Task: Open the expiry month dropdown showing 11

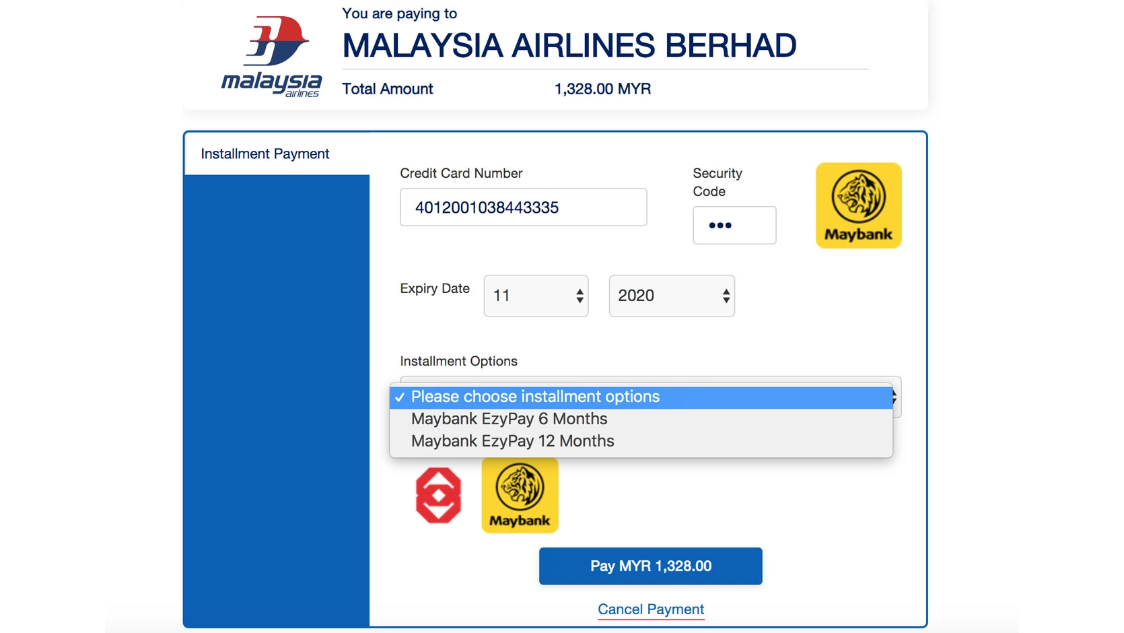Action: (x=536, y=296)
